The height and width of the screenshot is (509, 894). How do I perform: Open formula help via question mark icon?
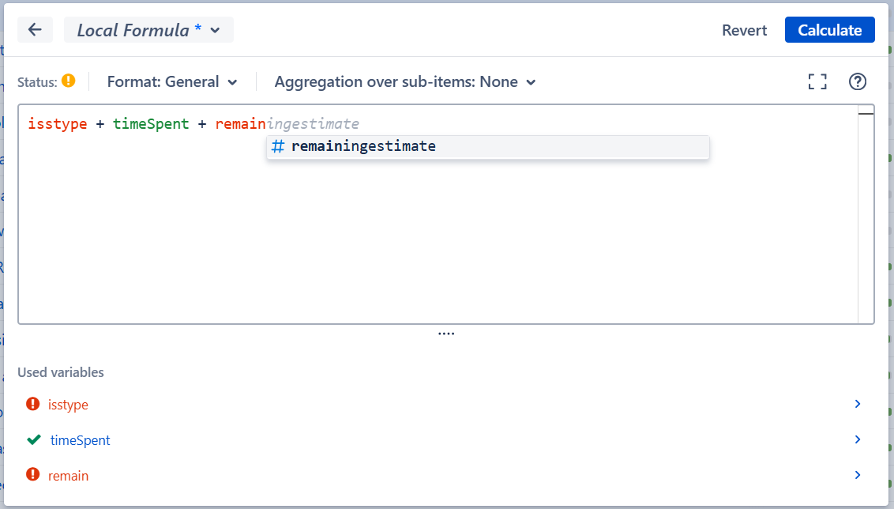tap(857, 81)
